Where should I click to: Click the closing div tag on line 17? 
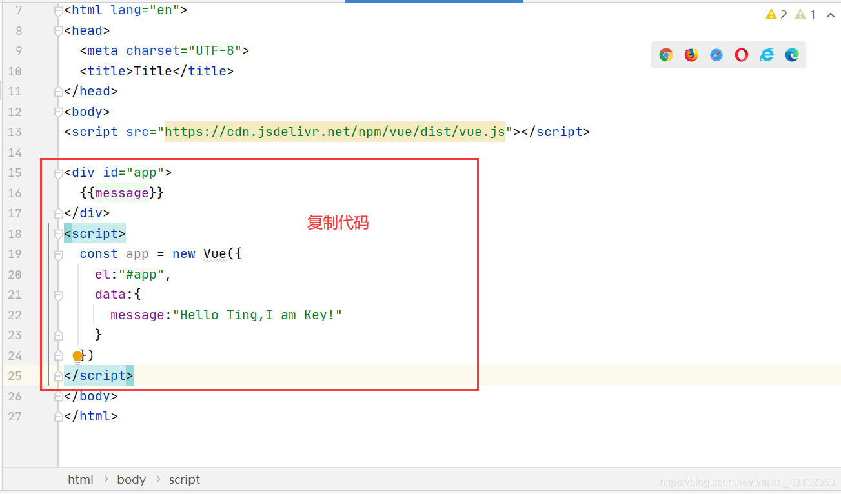pyautogui.click(x=87, y=213)
